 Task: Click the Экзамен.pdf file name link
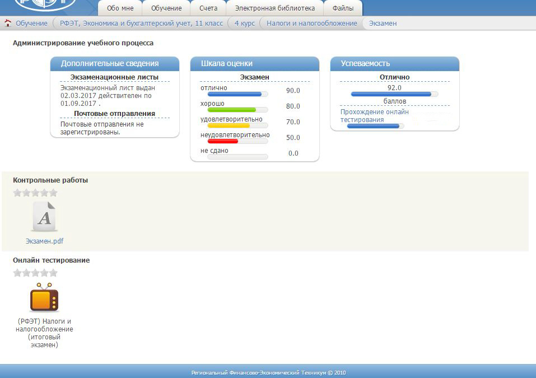coord(44,241)
